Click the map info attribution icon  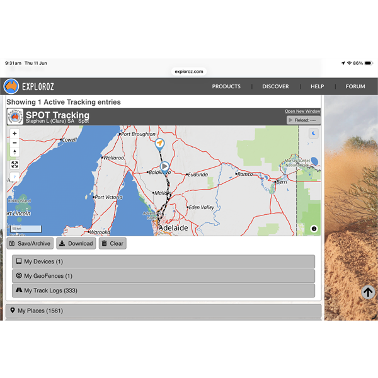tap(314, 229)
